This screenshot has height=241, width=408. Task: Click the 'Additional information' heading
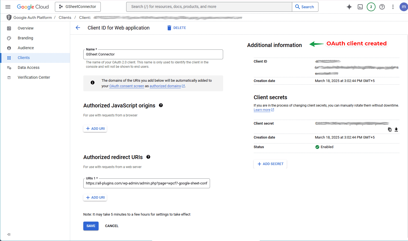(x=274, y=45)
